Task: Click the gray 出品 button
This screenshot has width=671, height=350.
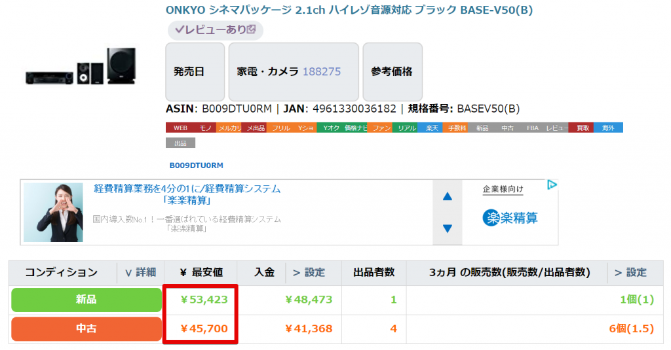Action: point(180,143)
